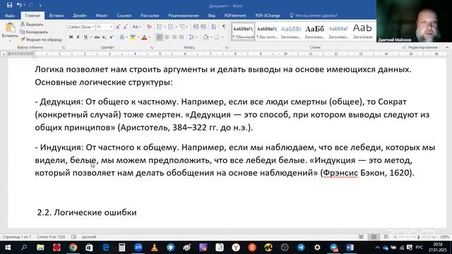Decrease paragraph indent icon
452x254 pixels.
tap(196, 27)
